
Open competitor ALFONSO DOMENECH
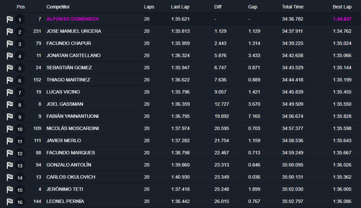point(72,19)
